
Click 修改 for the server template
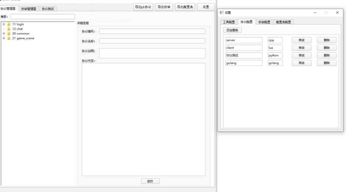301,40
